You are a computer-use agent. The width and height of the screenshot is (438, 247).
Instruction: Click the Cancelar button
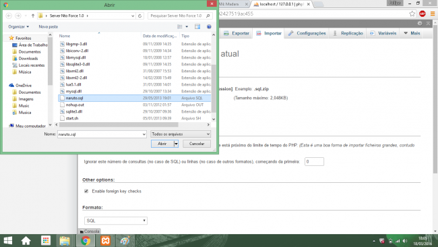(197, 144)
